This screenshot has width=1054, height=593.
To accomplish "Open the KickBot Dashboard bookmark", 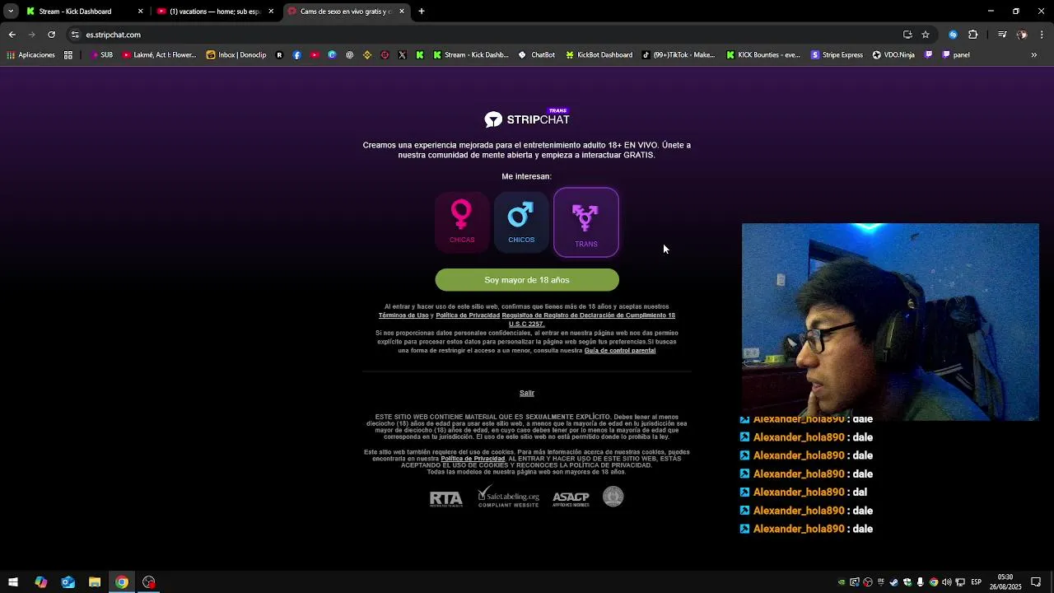I will tap(599, 55).
